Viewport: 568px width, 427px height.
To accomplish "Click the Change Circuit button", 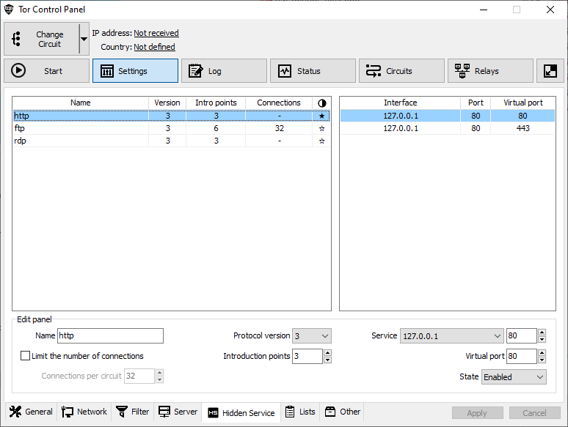I will click(x=42, y=39).
